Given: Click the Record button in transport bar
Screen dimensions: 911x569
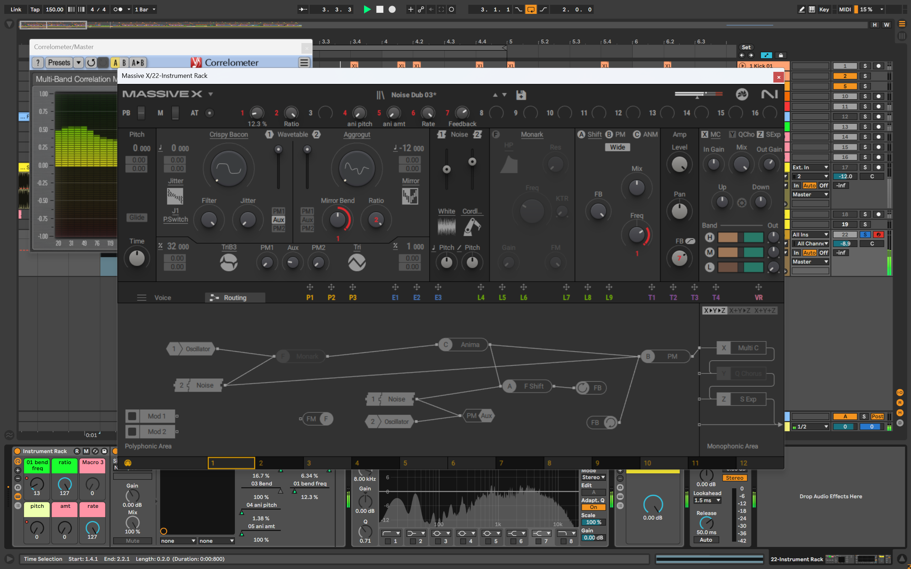Looking at the screenshot, I should pos(392,9).
